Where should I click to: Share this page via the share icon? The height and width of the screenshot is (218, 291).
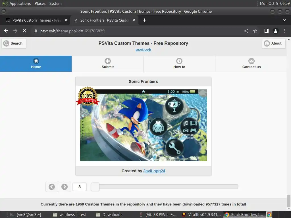coord(246,31)
